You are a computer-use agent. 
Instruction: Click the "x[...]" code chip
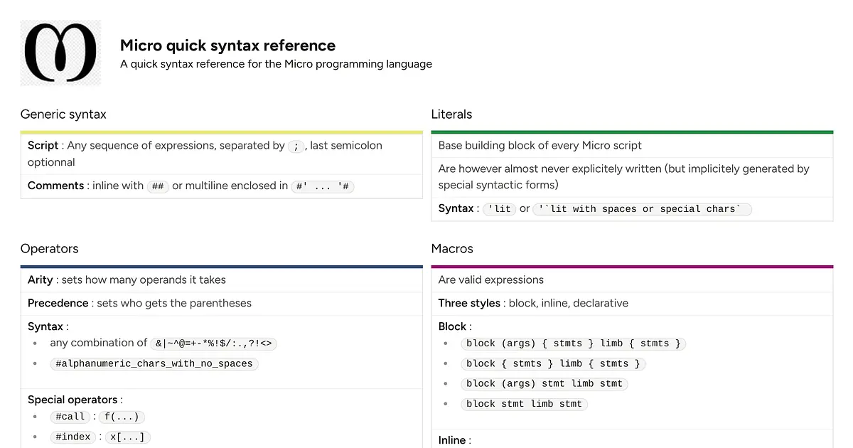click(x=128, y=437)
